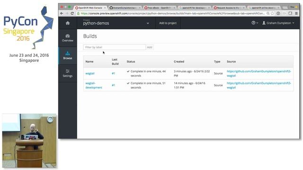The image size is (303, 170).
Task: Go to the OpenShift home icon
Action: (67, 23)
